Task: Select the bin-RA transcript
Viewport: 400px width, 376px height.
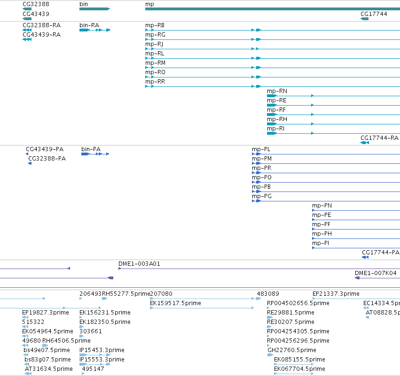Action: click(89, 25)
